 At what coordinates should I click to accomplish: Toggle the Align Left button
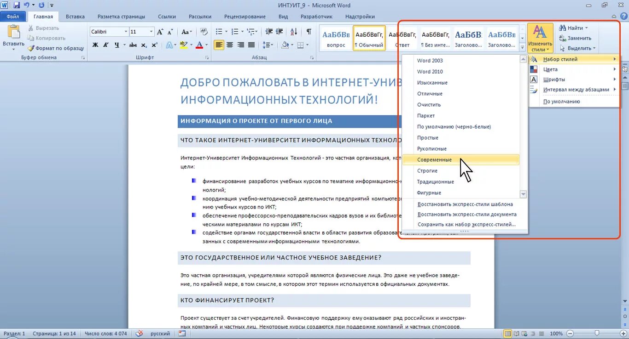[x=219, y=45]
